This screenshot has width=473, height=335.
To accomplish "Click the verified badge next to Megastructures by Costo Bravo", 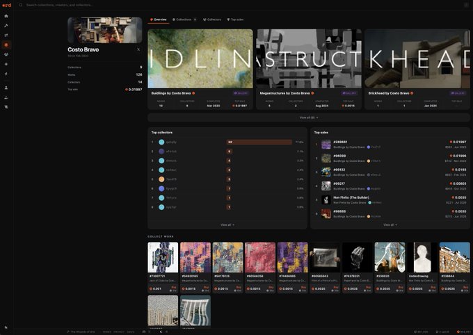I will tap(312, 93).
